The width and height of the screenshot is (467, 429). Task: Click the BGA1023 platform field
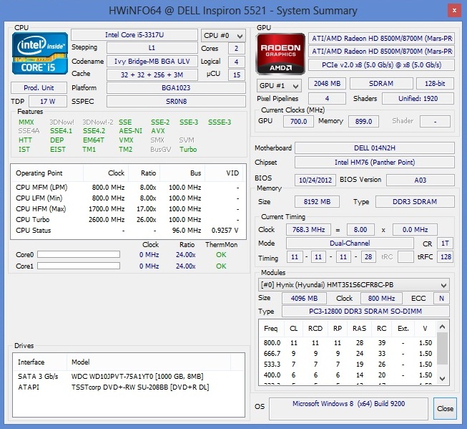(x=176, y=87)
